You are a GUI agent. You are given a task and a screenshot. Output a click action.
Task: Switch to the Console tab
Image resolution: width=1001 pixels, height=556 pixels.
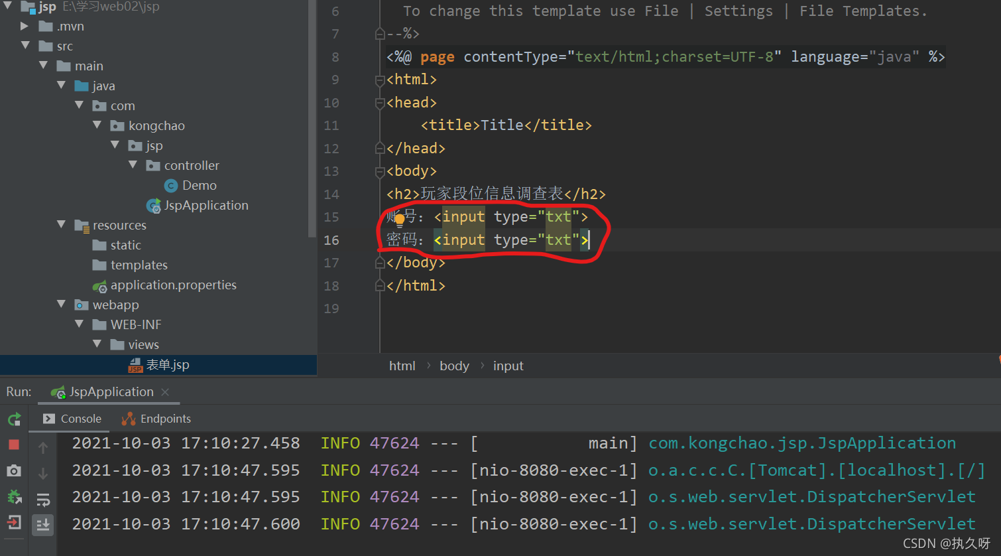coord(72,419)
